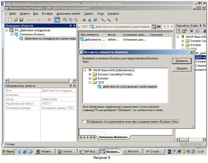Open the Правка menu
Viewport: 208px width, 163px height.
click(x=25, y=14)
